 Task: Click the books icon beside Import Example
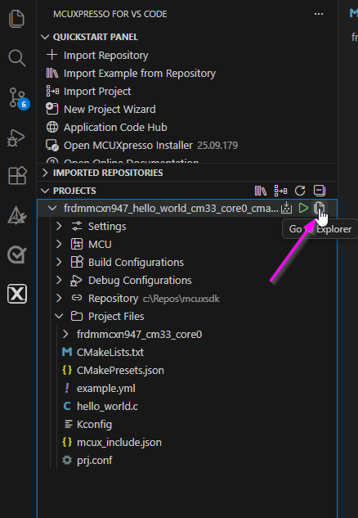pyautogui.click(x=52, y=73)
